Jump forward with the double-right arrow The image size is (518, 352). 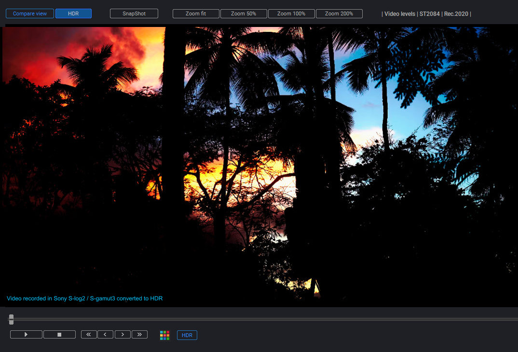(139, 335)
